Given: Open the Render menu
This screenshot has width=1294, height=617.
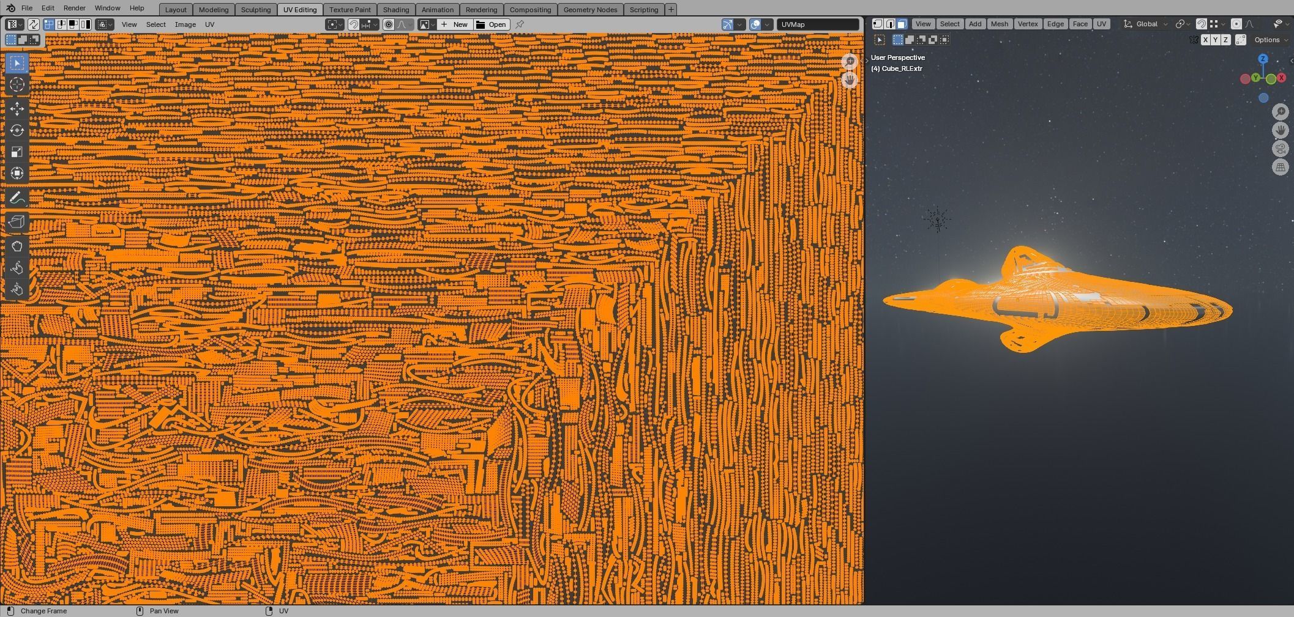Looking at the screenshot, I should [x=74, y=8].
